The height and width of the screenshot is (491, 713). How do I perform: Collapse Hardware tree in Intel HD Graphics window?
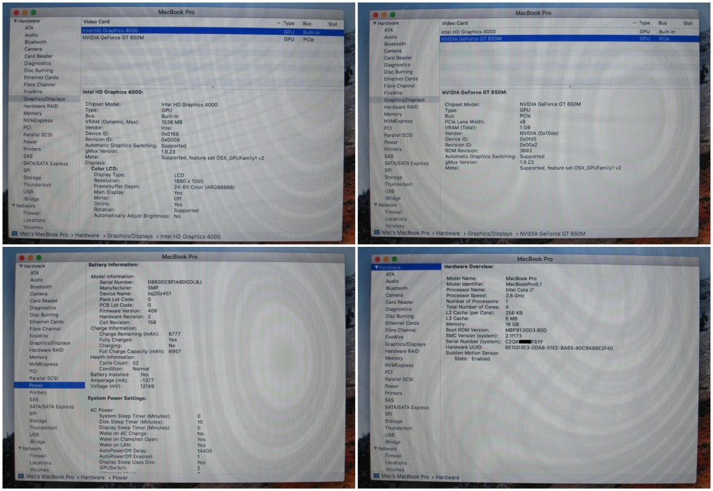15,21
